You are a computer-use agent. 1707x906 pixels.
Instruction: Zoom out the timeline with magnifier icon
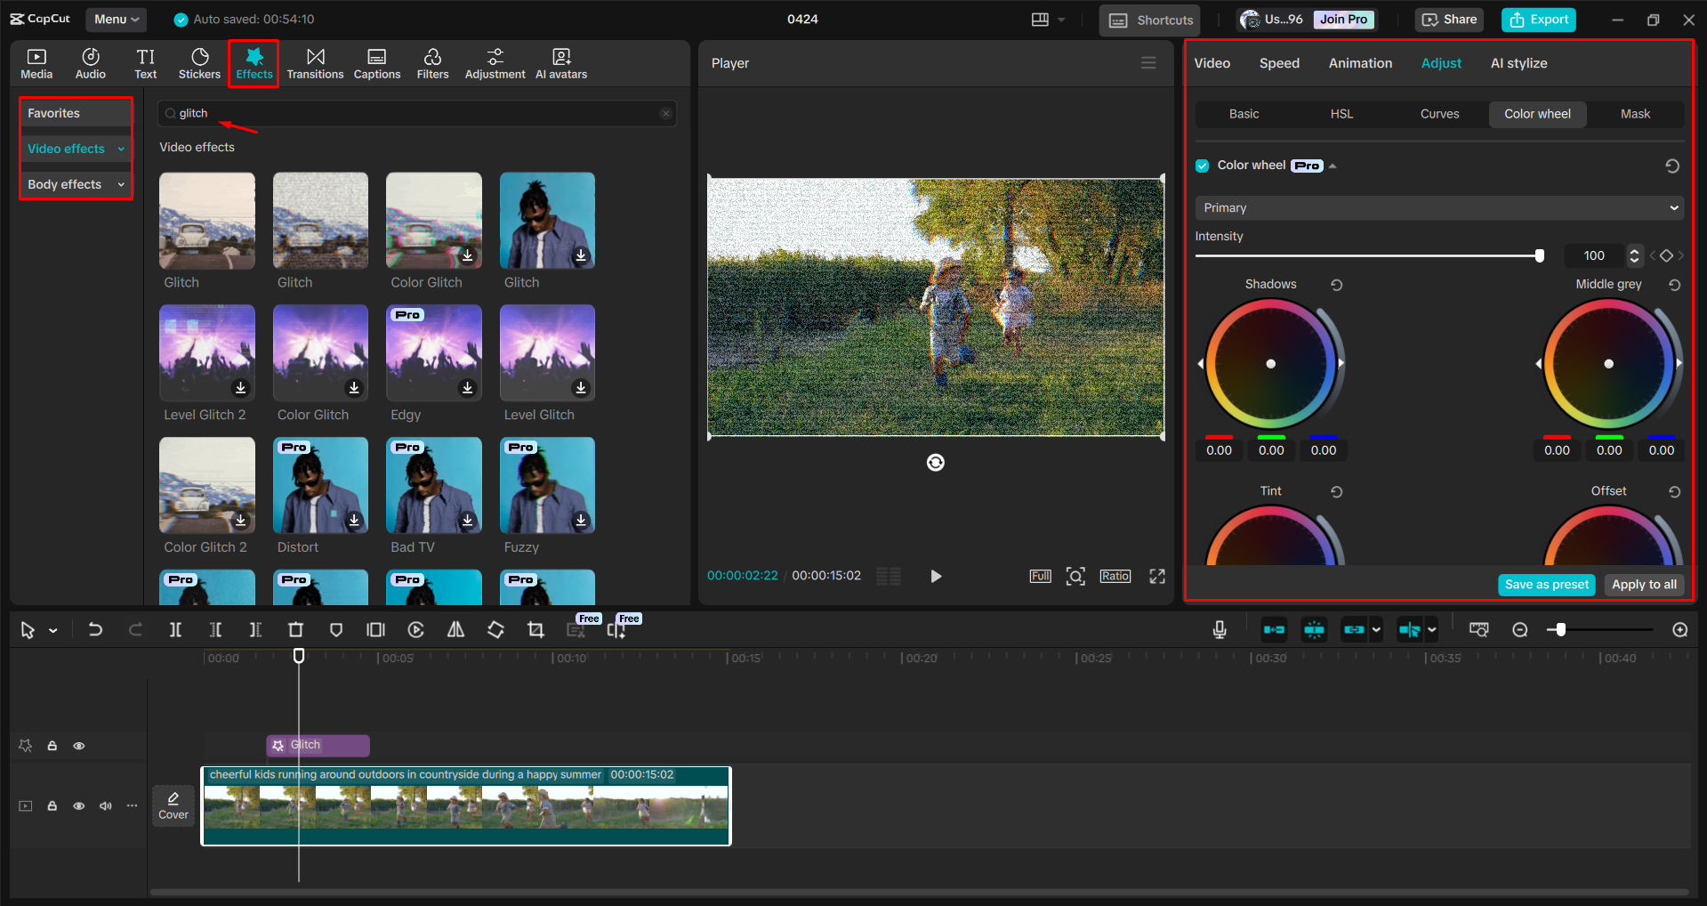coord(1520,629)
